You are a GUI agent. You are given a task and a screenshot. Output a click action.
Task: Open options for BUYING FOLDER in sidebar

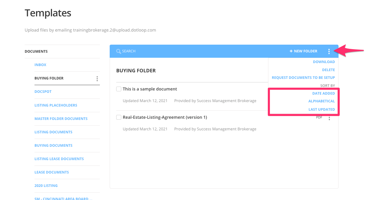pos(97,78)
